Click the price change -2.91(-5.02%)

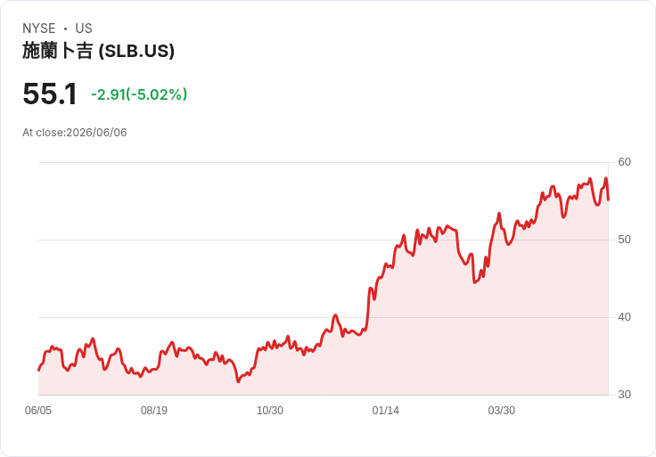(139, 94)
